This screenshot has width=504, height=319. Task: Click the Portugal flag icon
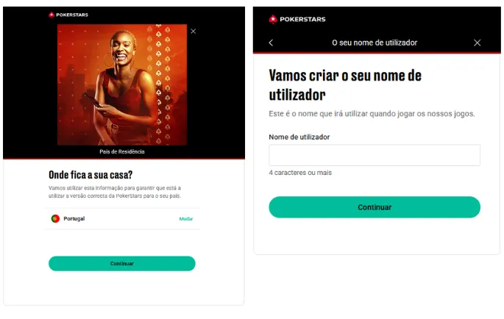pyautogui.click(x=55, y=219)
